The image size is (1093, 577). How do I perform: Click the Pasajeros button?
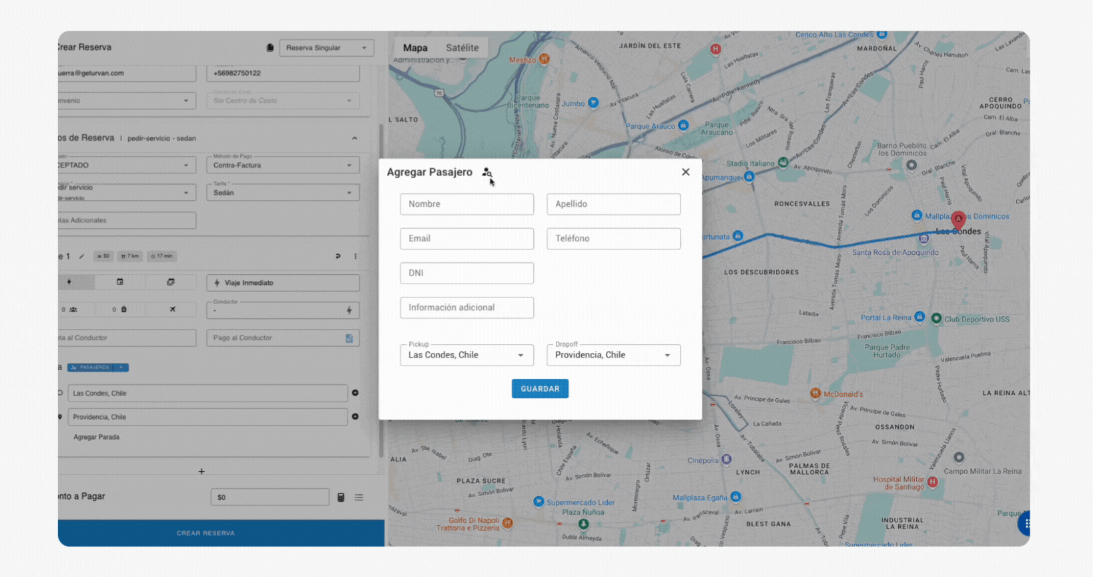(91, 368)
